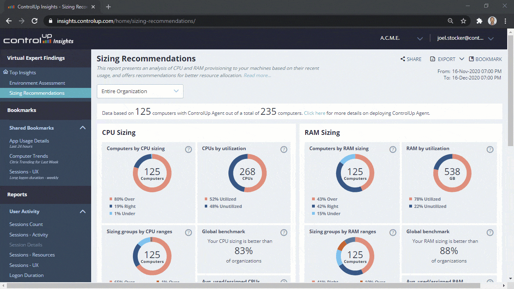Follow the Click here agent deployment link
The height and width of the screenshot is (289, 514).
314,113
